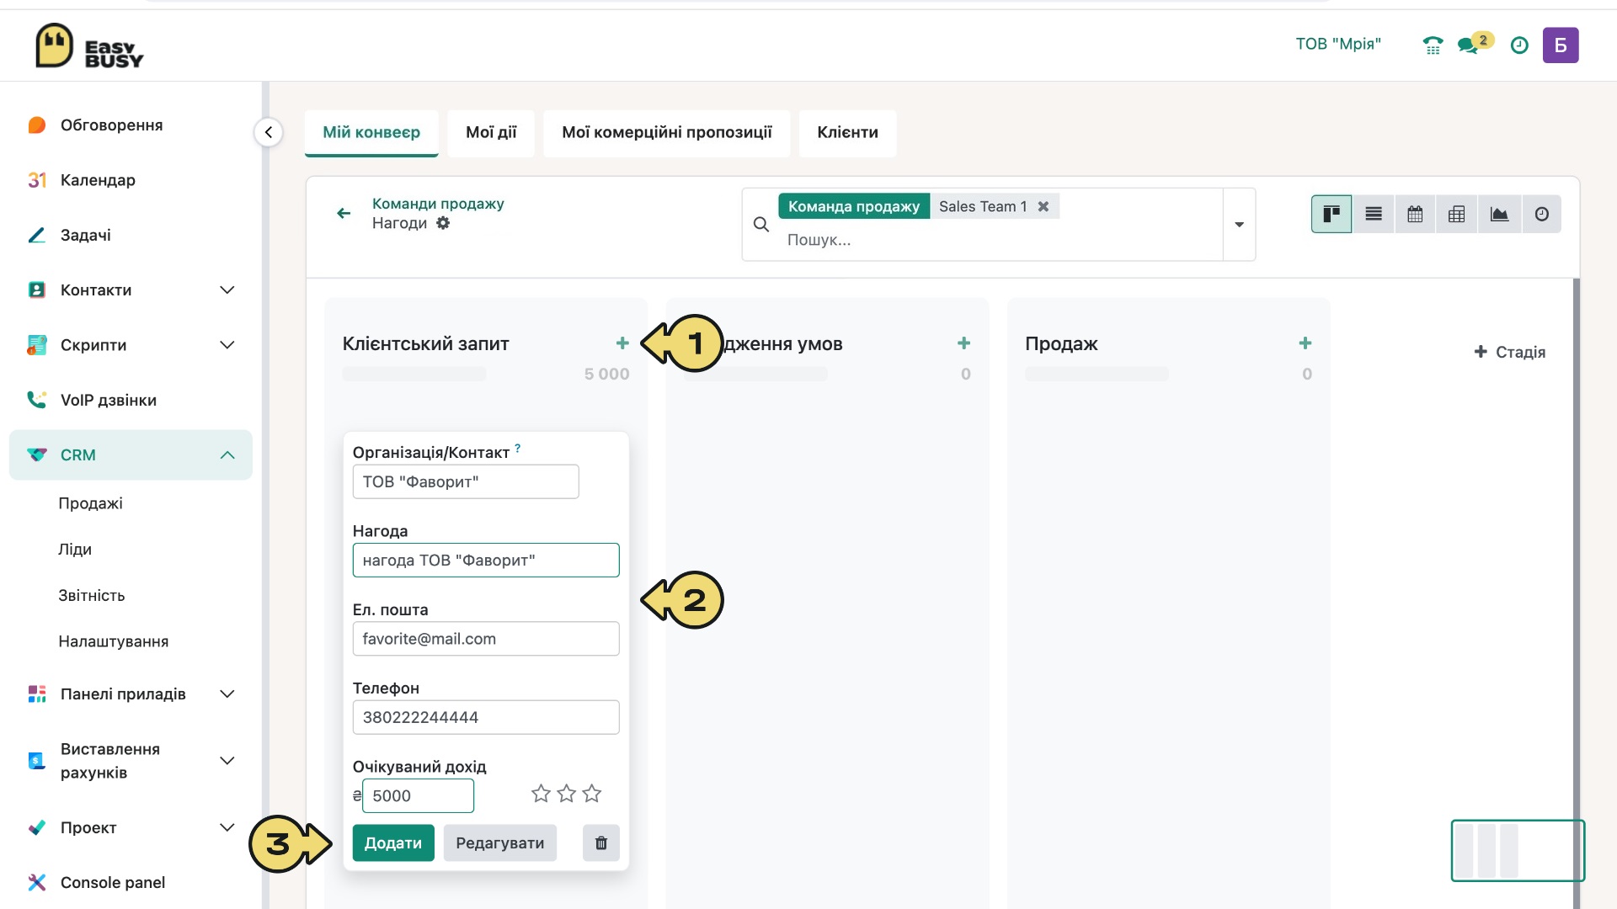Open the search options dropdown arrow
Image resolution: width=1617 pixels, height=909 pixels.
[1240, 225]
